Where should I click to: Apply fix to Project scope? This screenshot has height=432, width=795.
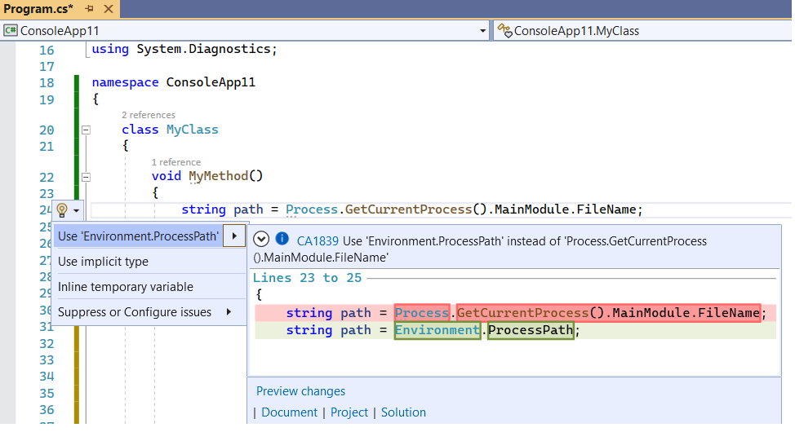[349, 412]
